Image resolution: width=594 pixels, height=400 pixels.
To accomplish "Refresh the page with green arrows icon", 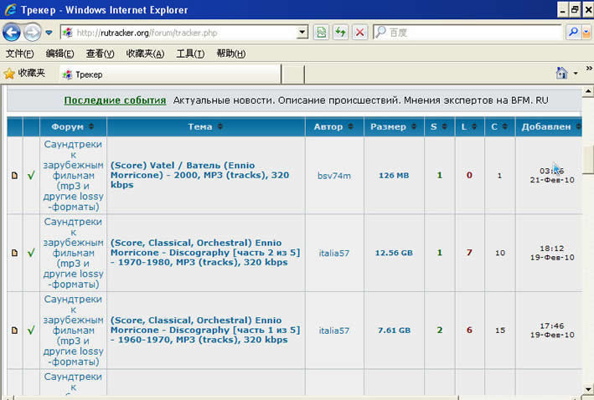I will click(x=340, y=33).
